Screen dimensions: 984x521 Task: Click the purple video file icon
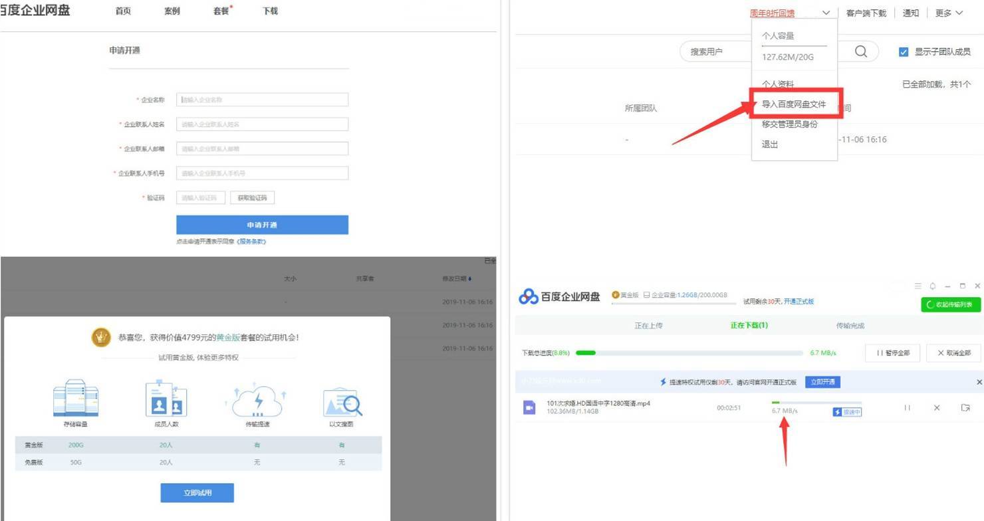point(529,407)
